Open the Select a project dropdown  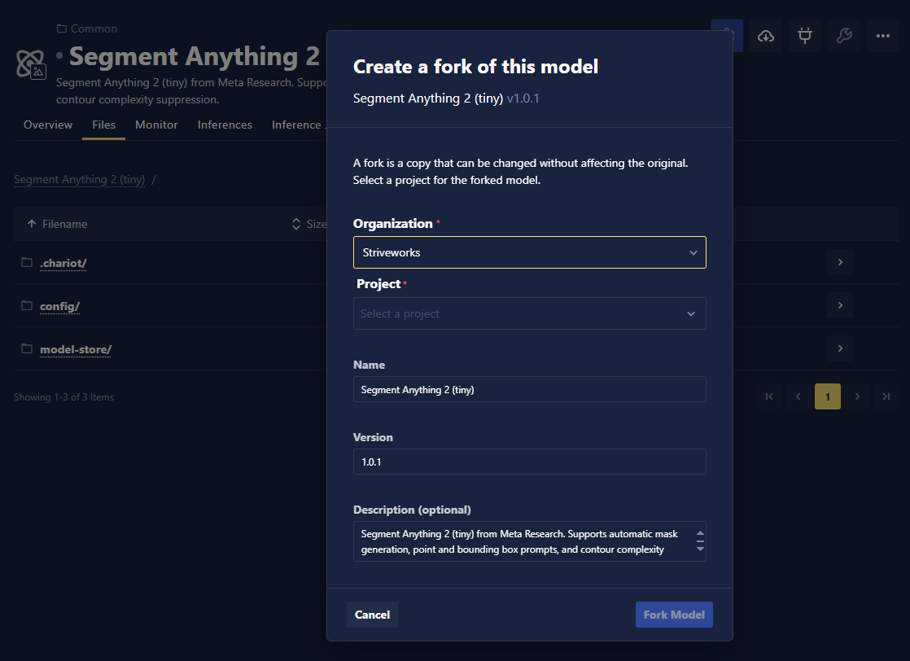529,313
